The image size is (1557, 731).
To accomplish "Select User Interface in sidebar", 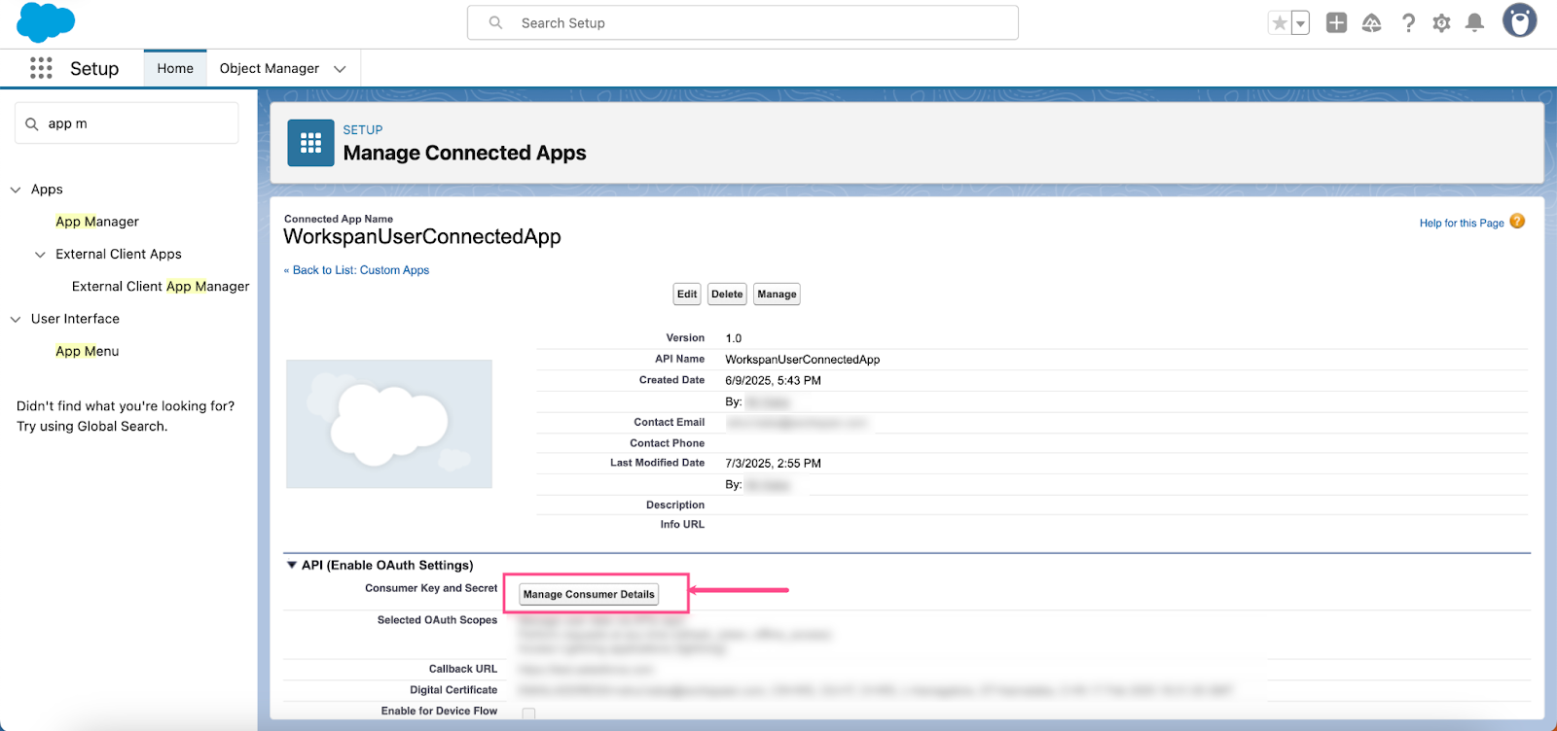I will coord(75,319).
